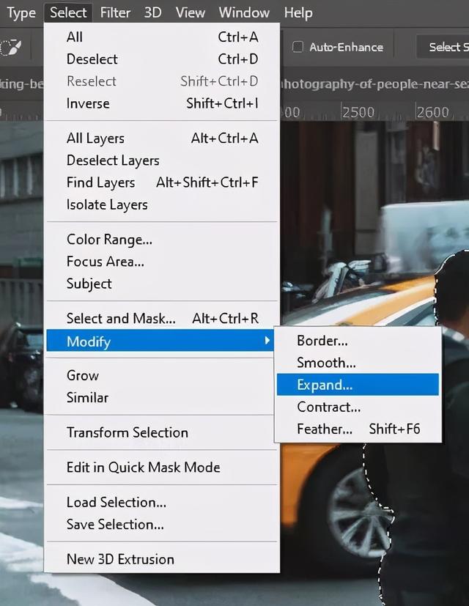Select All Layers entry
This screenshot has height=606, width=469.
(x=162, y=138)
